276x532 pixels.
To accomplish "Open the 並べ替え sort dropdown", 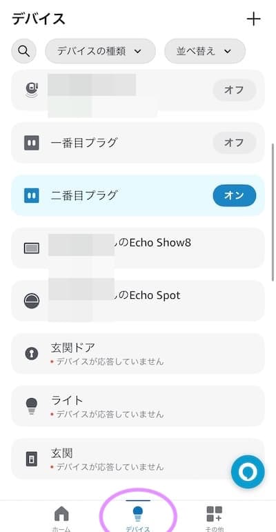I will (205, 51).
